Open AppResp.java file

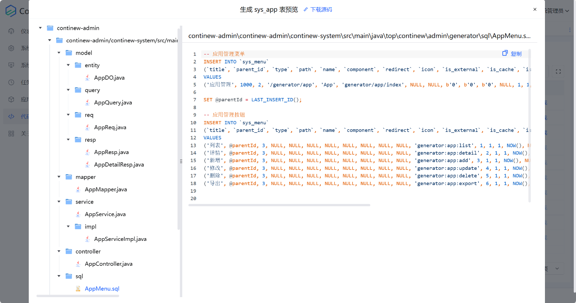pos(111,152)
